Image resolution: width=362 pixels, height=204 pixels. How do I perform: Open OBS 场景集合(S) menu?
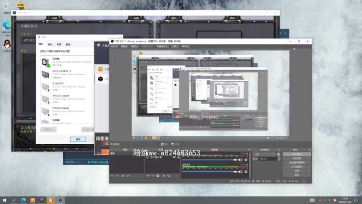click(x=162, y=47)
